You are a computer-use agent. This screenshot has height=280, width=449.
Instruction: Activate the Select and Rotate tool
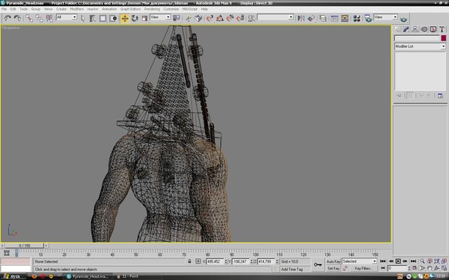tap(135, 18)
